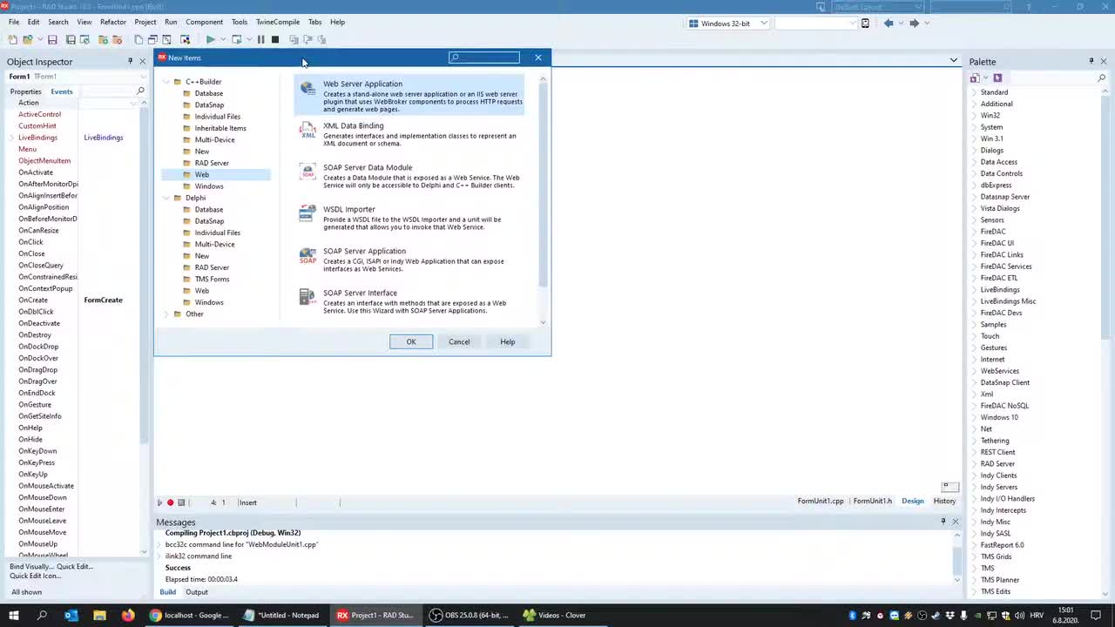Select TMS Forms under Delphi
Image resolution: width=1115 pixels, height=627 pixels.
212,279
